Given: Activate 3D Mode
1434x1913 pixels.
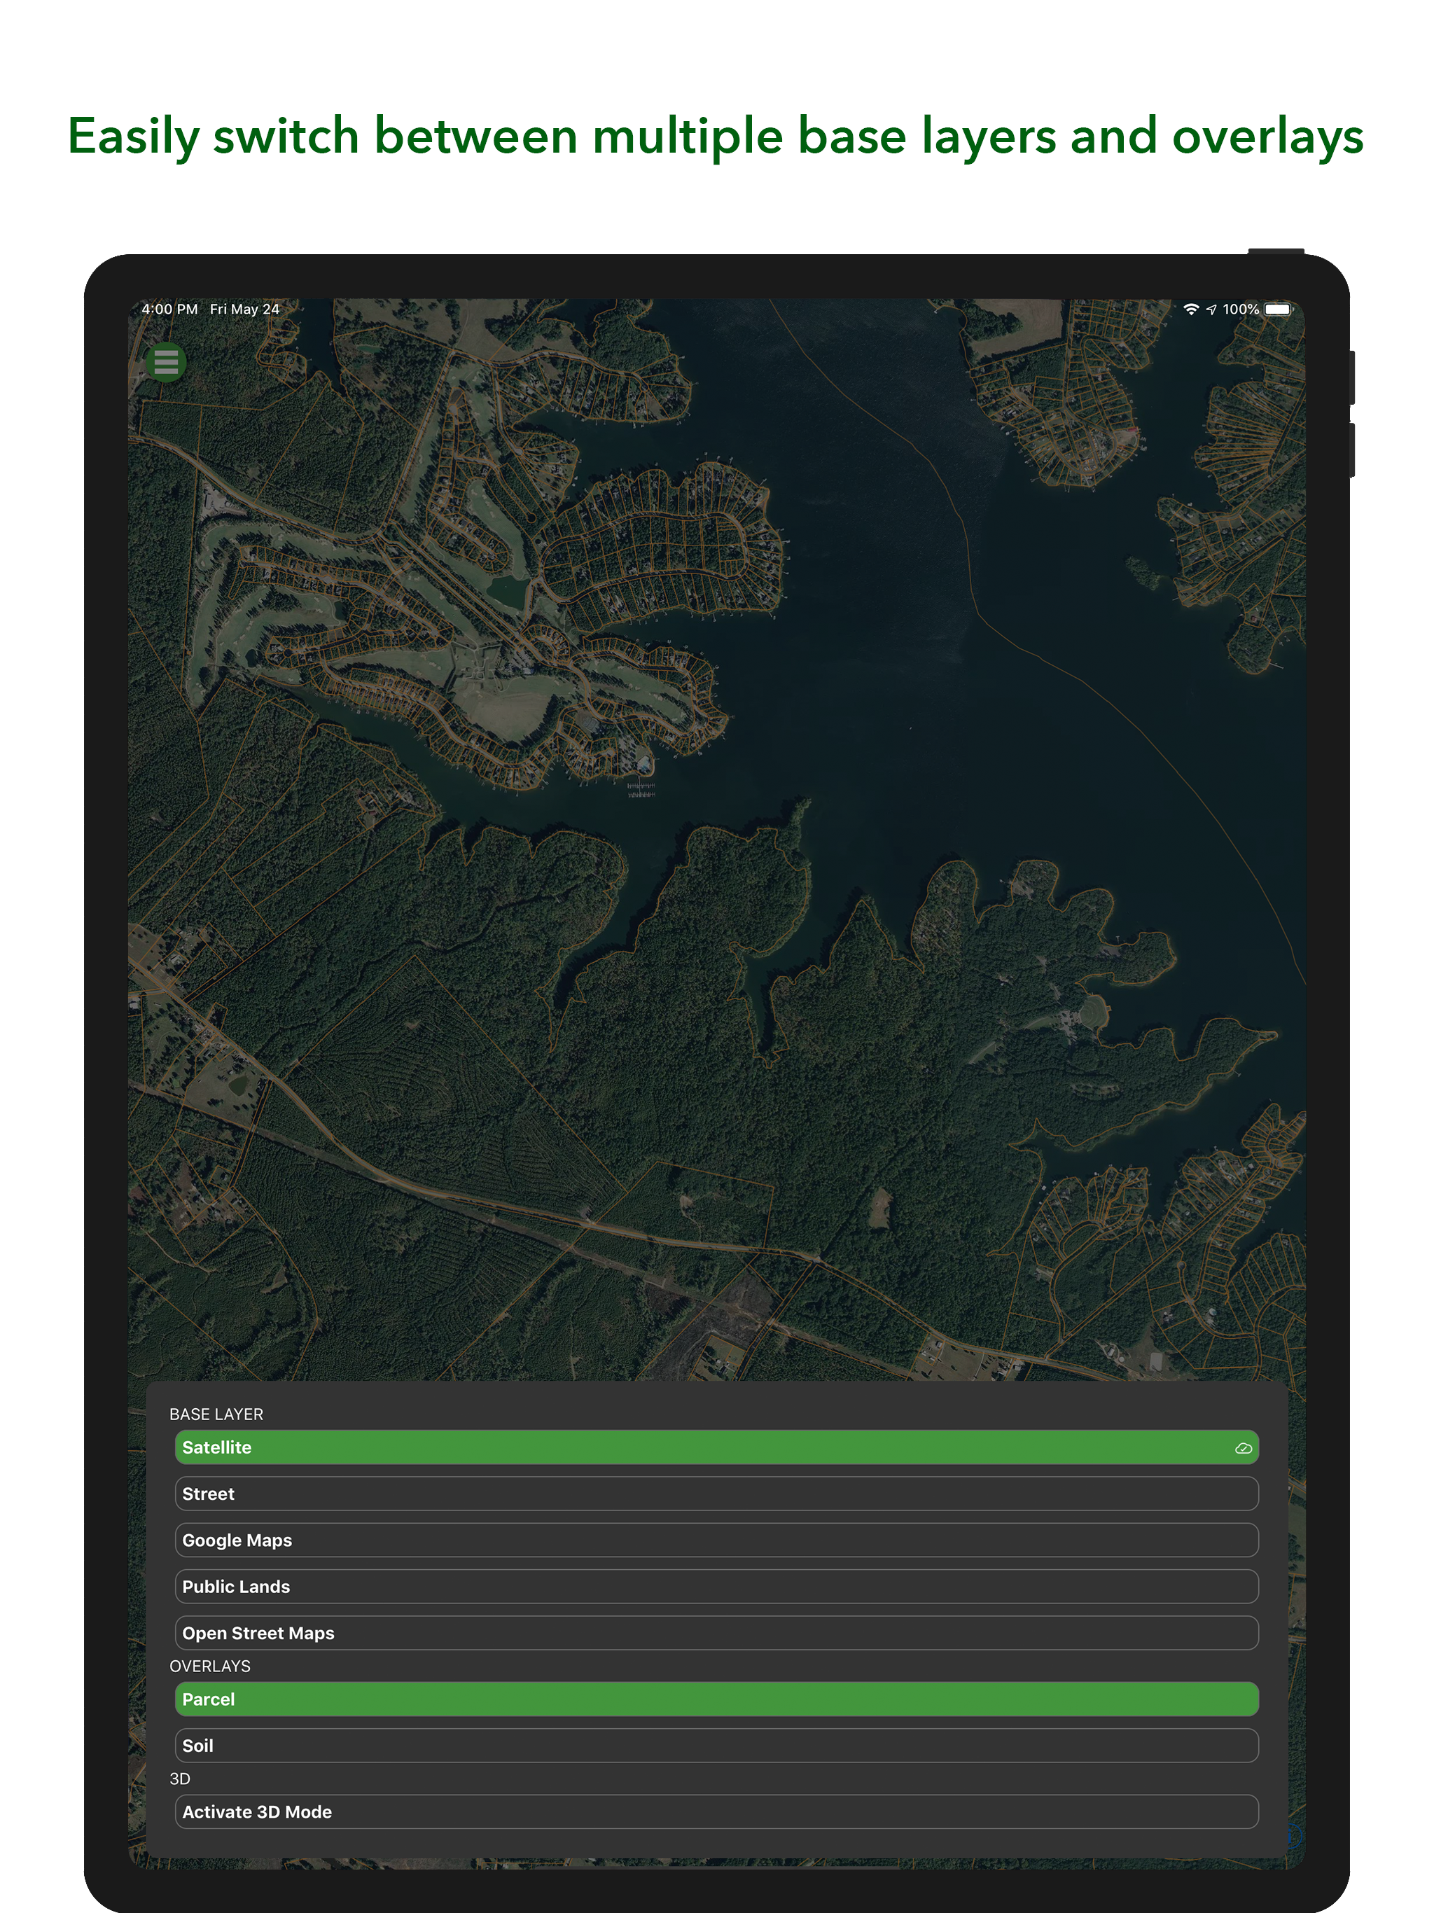Looking at the screenshot, I should [716, 1811].
